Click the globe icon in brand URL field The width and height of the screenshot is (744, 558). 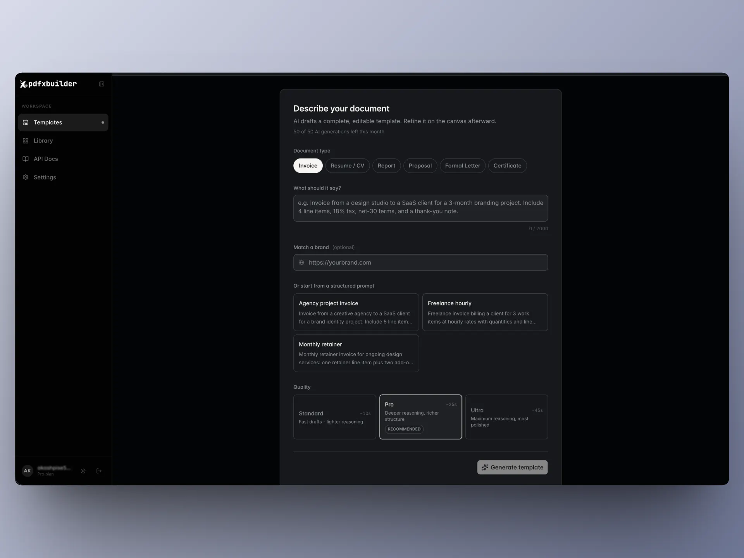click(301, 263)
